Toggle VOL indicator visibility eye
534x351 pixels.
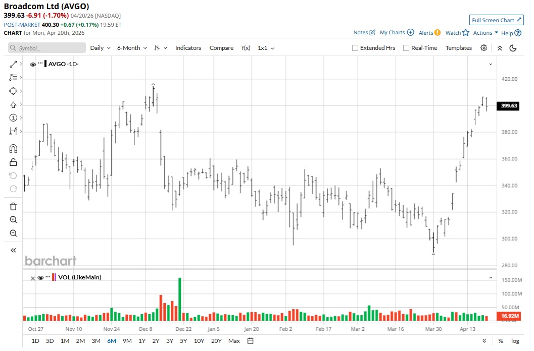(40, 278)
